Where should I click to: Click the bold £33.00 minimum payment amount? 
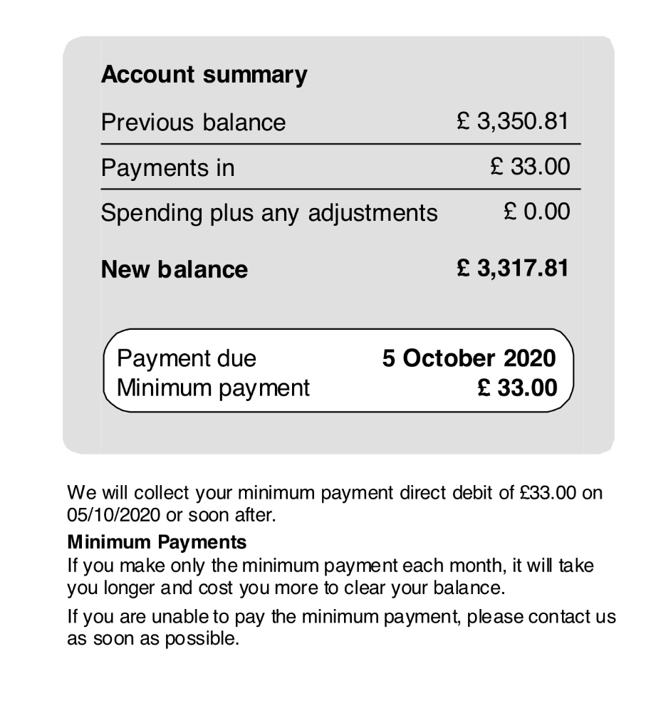(x=517, y=388)
